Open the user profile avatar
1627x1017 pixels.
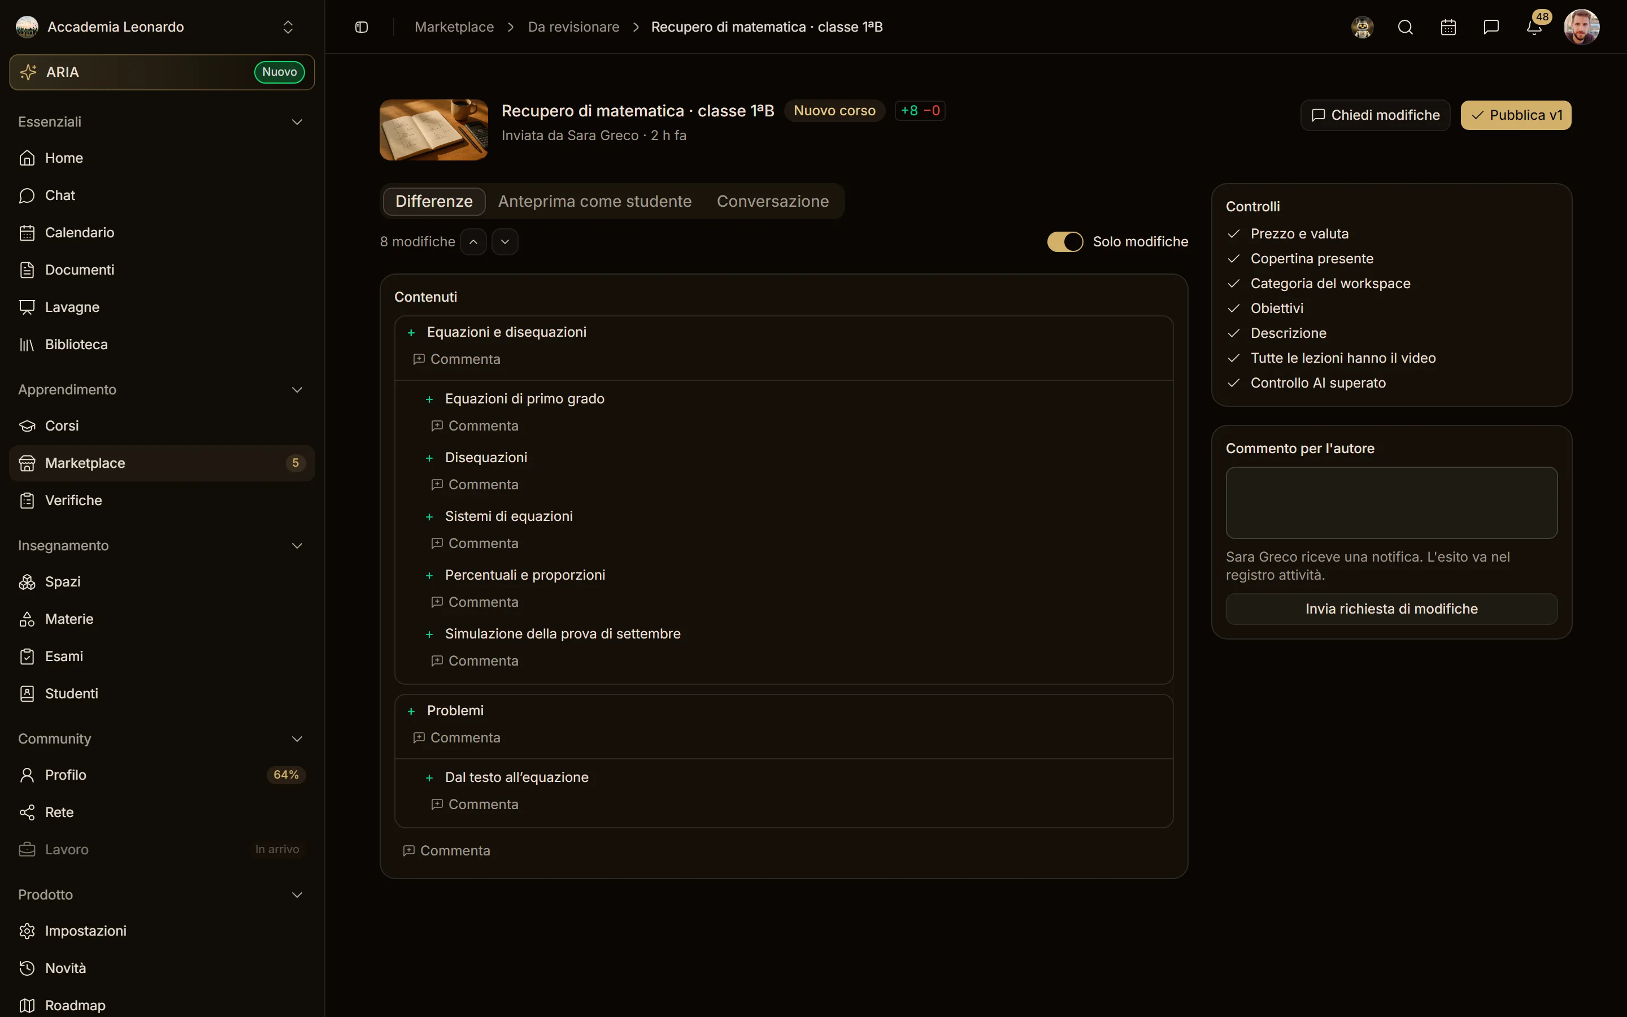click(1581, 27)
